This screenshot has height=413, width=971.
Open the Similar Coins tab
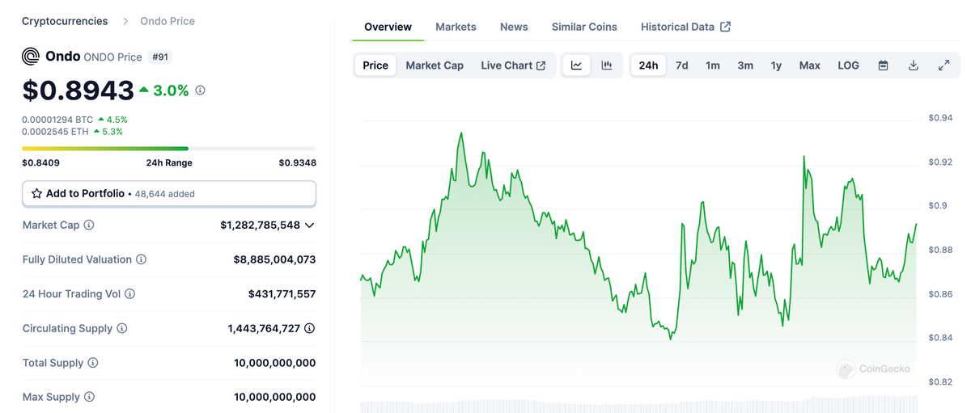point(584,27)
